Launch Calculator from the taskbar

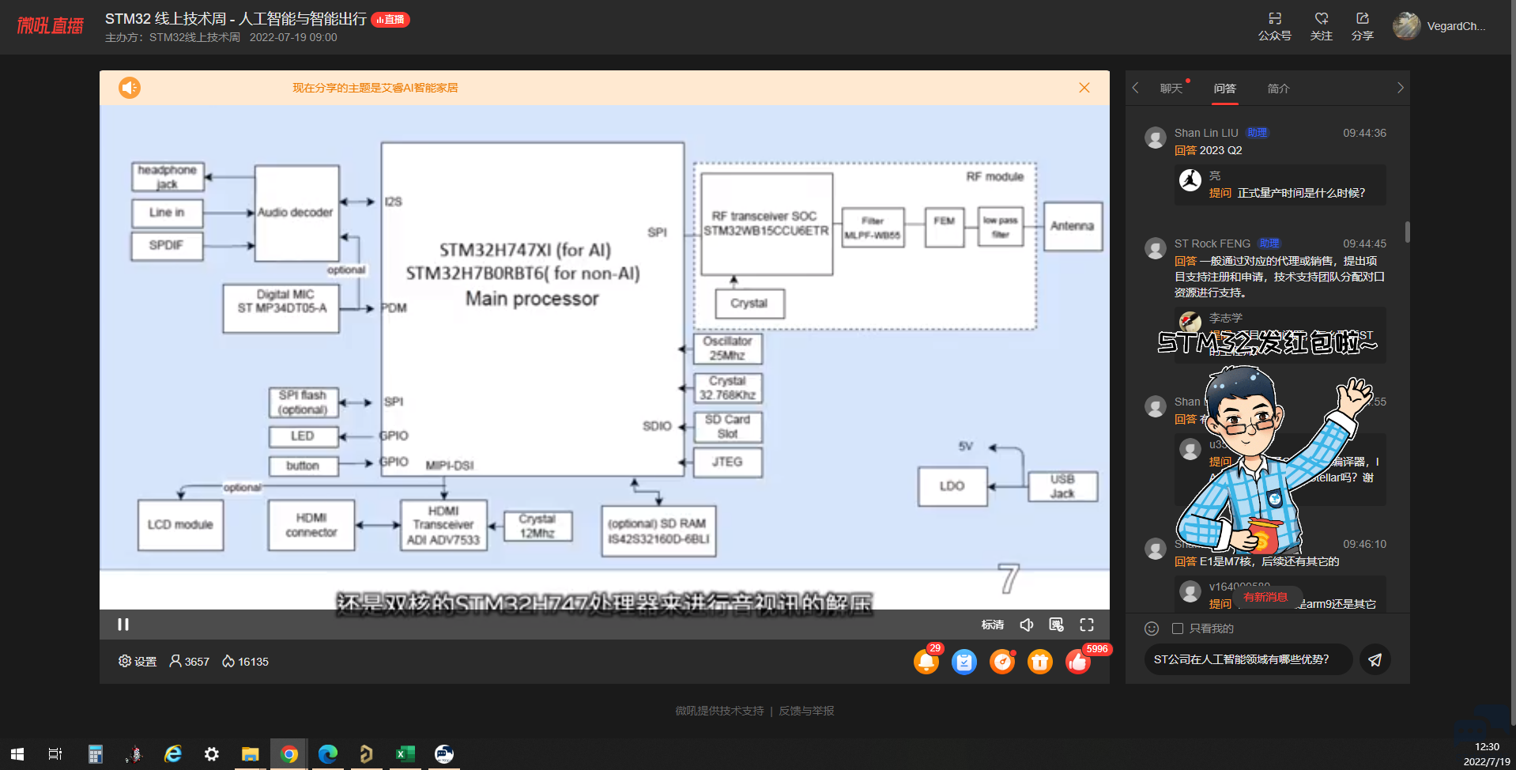(x=96, y=754)
